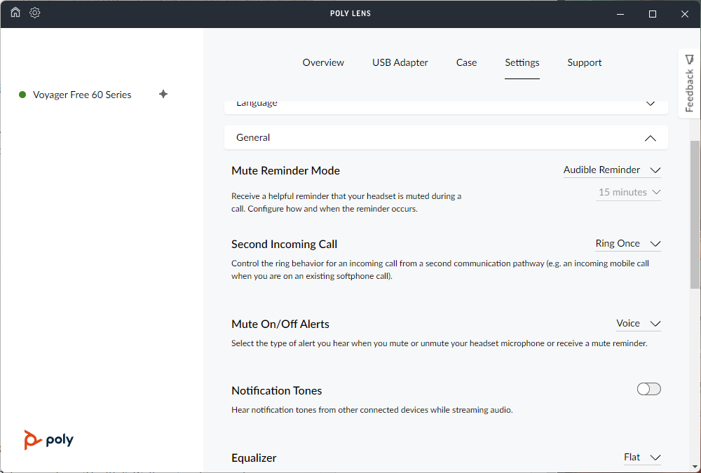Click the POLY LENS window title
701x473 pixels.
point(350,13)
